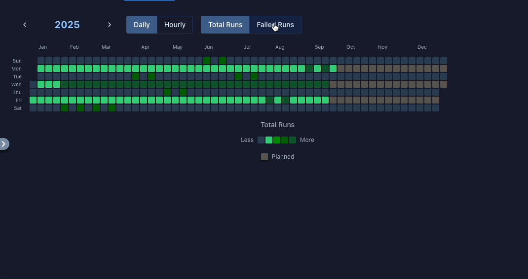Click the 2025 year label

(67, 25)
